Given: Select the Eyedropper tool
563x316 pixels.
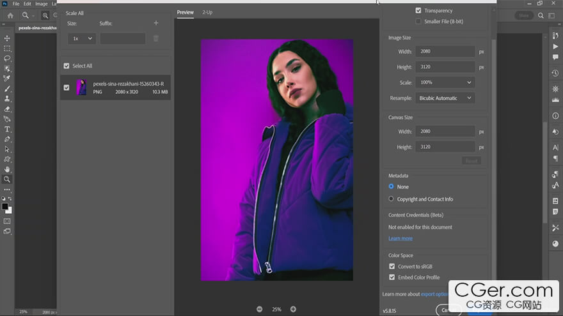Looking at the screenshot, I should 7,79.
